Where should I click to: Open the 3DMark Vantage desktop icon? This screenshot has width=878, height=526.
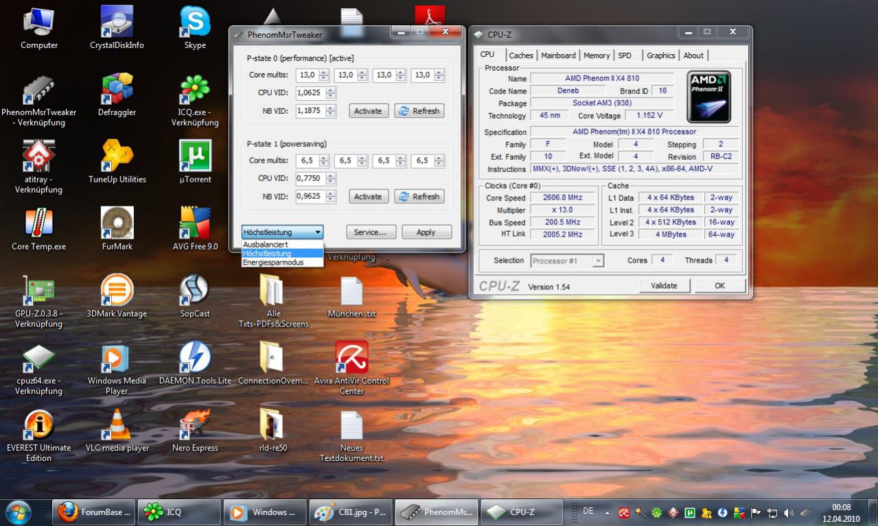point(117,291)
